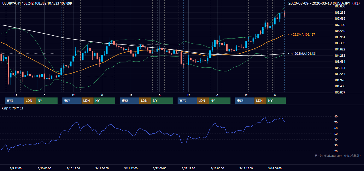Screen dimensions: 364x171
Task: Click the 3/11 12:00 time axis label
Action: tap(131, 168)
